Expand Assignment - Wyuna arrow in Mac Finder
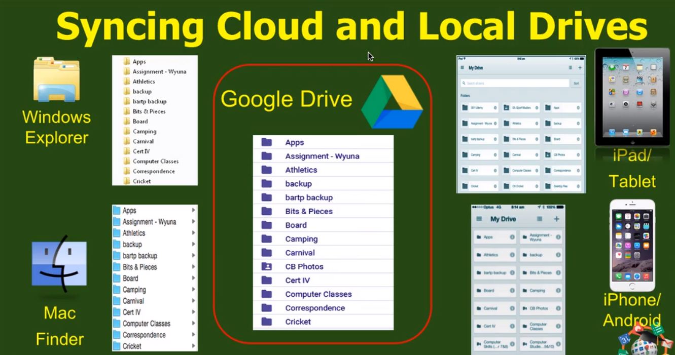Image resolution: width=675 pixels, height=355 pixels. (193, 222)
